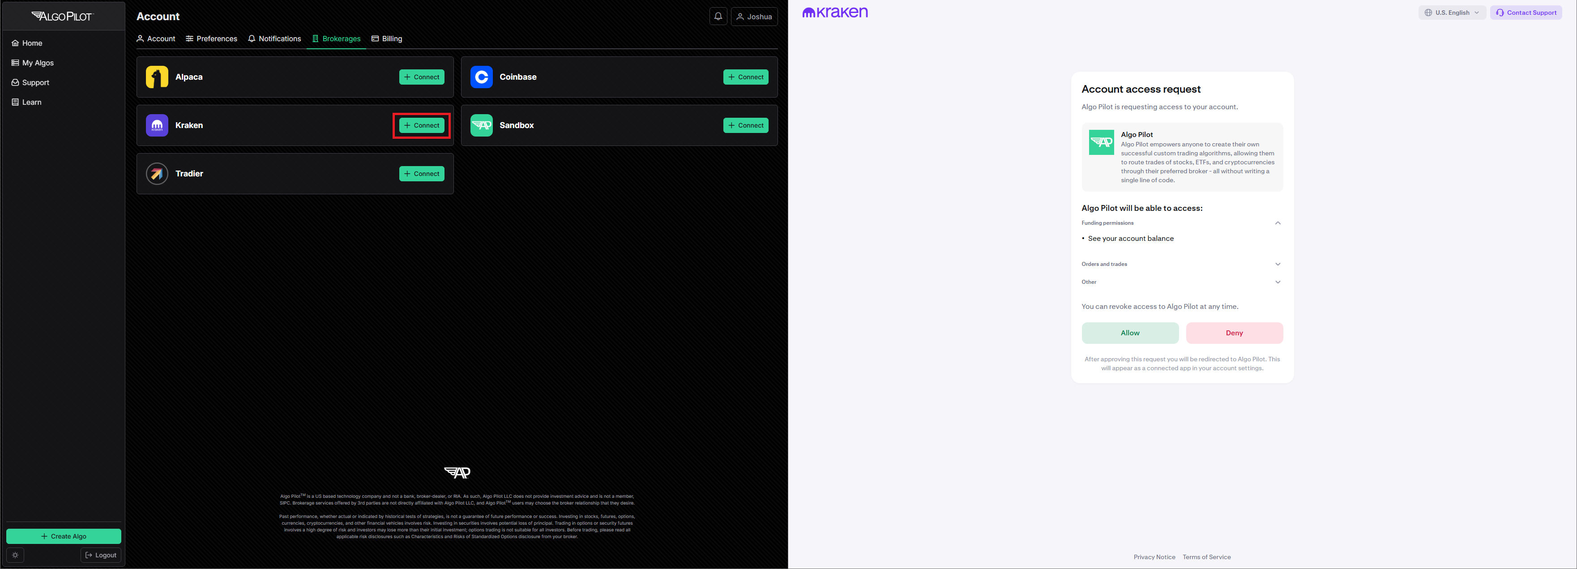Click the Coinbase brokerage logo
This screenshot has width=1577, height=569.
(x=481, y=77)
